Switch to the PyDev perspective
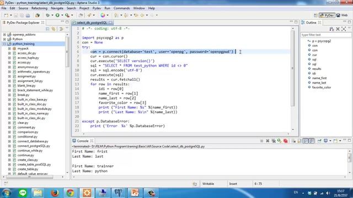The image size is (353, 198). click(x=327, y=15)
